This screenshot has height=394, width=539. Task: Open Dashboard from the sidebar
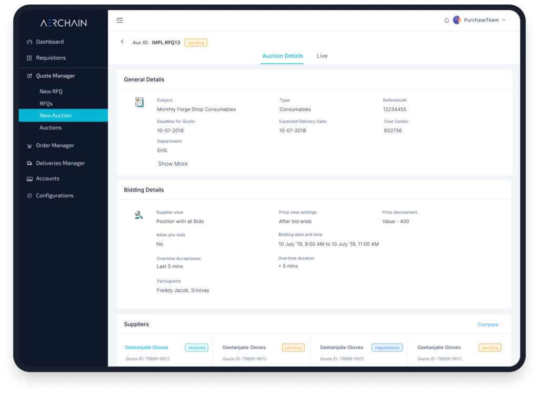tap(49, 42)
